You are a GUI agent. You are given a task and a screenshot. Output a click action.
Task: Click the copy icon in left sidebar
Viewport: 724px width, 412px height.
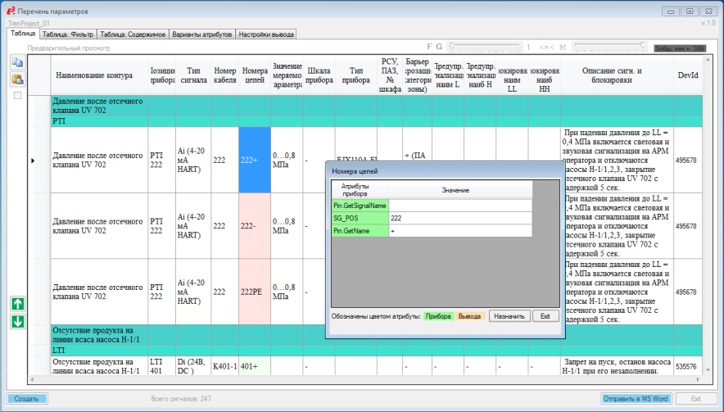[x=17, y=62]
